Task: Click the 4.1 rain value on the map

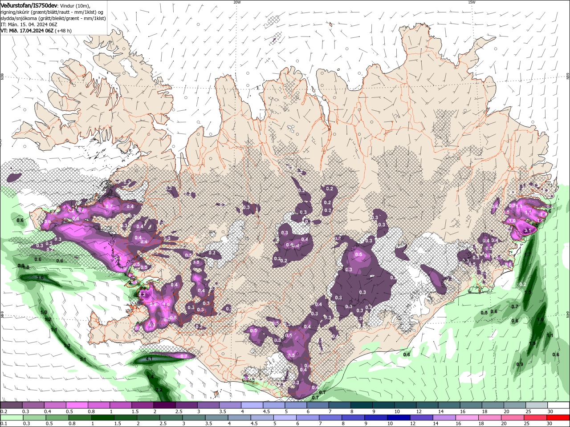Action: [x=149, y=359]
